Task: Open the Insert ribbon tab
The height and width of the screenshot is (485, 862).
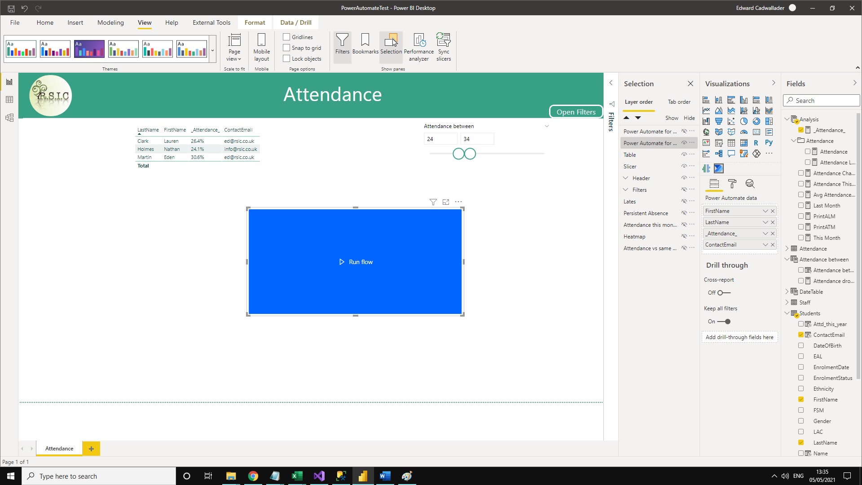Action: tap(75, 22)
